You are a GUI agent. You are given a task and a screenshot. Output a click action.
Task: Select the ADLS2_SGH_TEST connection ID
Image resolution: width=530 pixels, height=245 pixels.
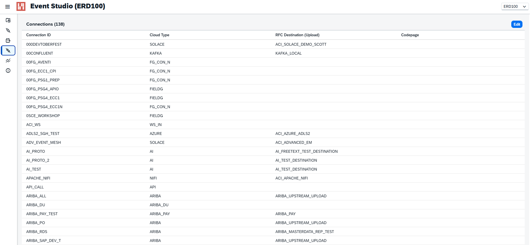click(43, 134)
